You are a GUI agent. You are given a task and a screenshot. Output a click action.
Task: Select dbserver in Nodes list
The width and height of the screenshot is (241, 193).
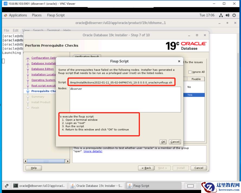point(76,89)
